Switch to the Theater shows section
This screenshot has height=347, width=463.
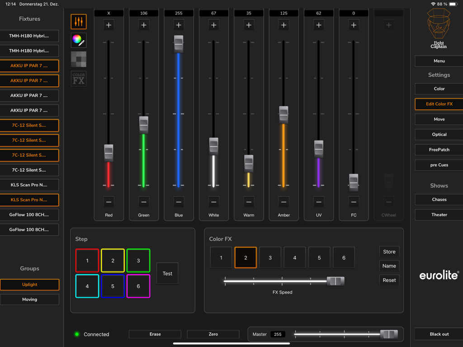pos(438,215)
